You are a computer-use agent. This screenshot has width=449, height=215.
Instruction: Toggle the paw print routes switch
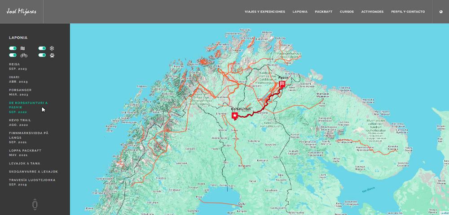(42, 55)
